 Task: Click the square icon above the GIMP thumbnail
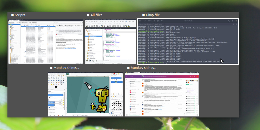[51, 68]
